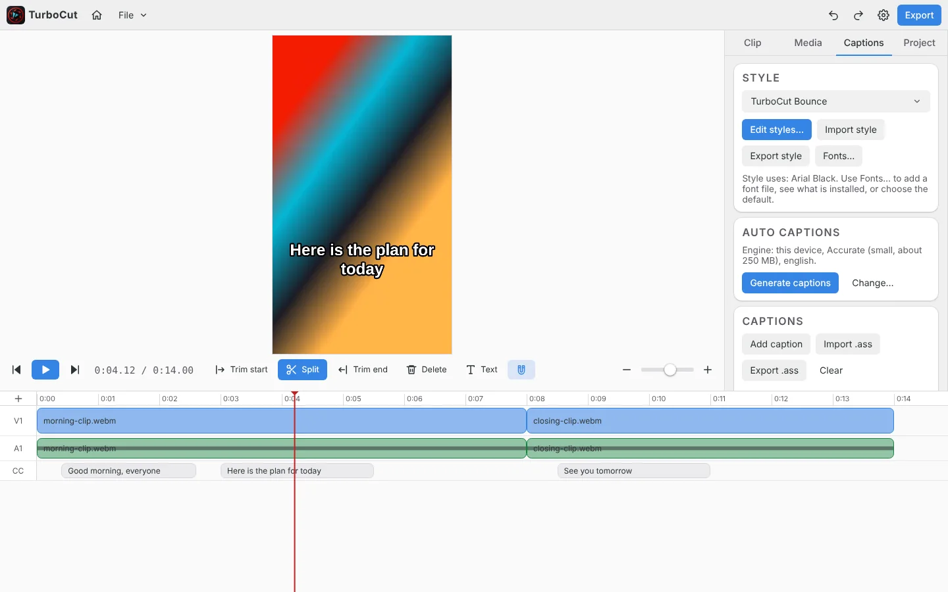Click the TurboCut logo icon
Screen dimensions: 948x592
[16, 15]
